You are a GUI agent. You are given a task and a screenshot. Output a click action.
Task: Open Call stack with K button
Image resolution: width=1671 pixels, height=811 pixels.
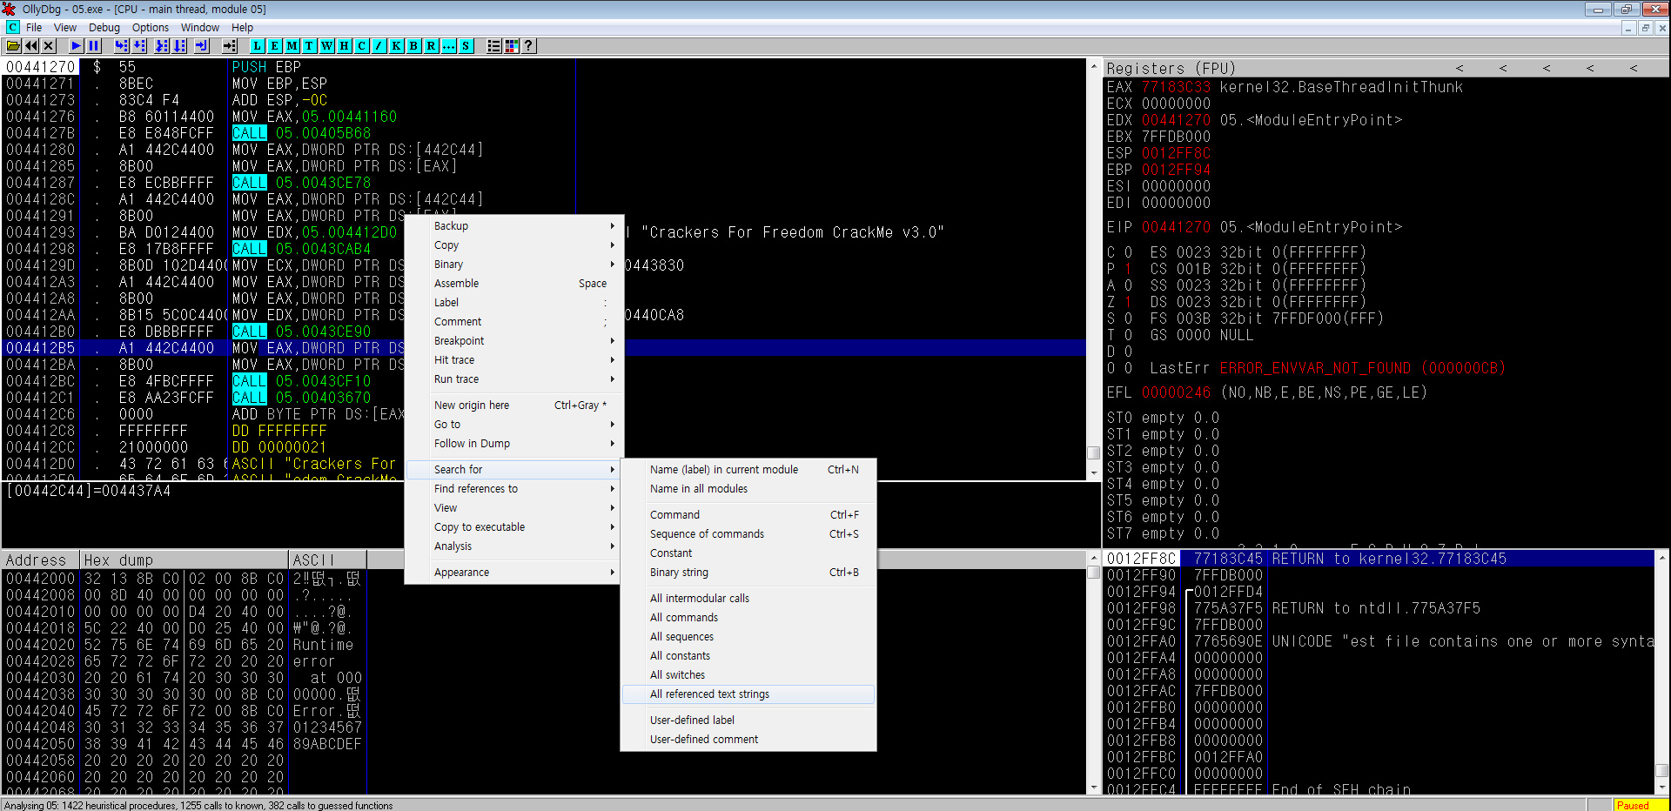pyautogui.click(x=397, y=46)
